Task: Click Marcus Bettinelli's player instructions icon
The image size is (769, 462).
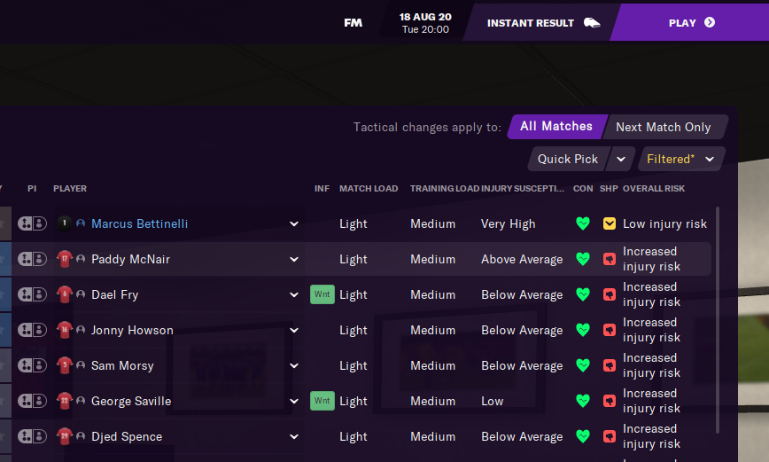Action: click(32, 223)
